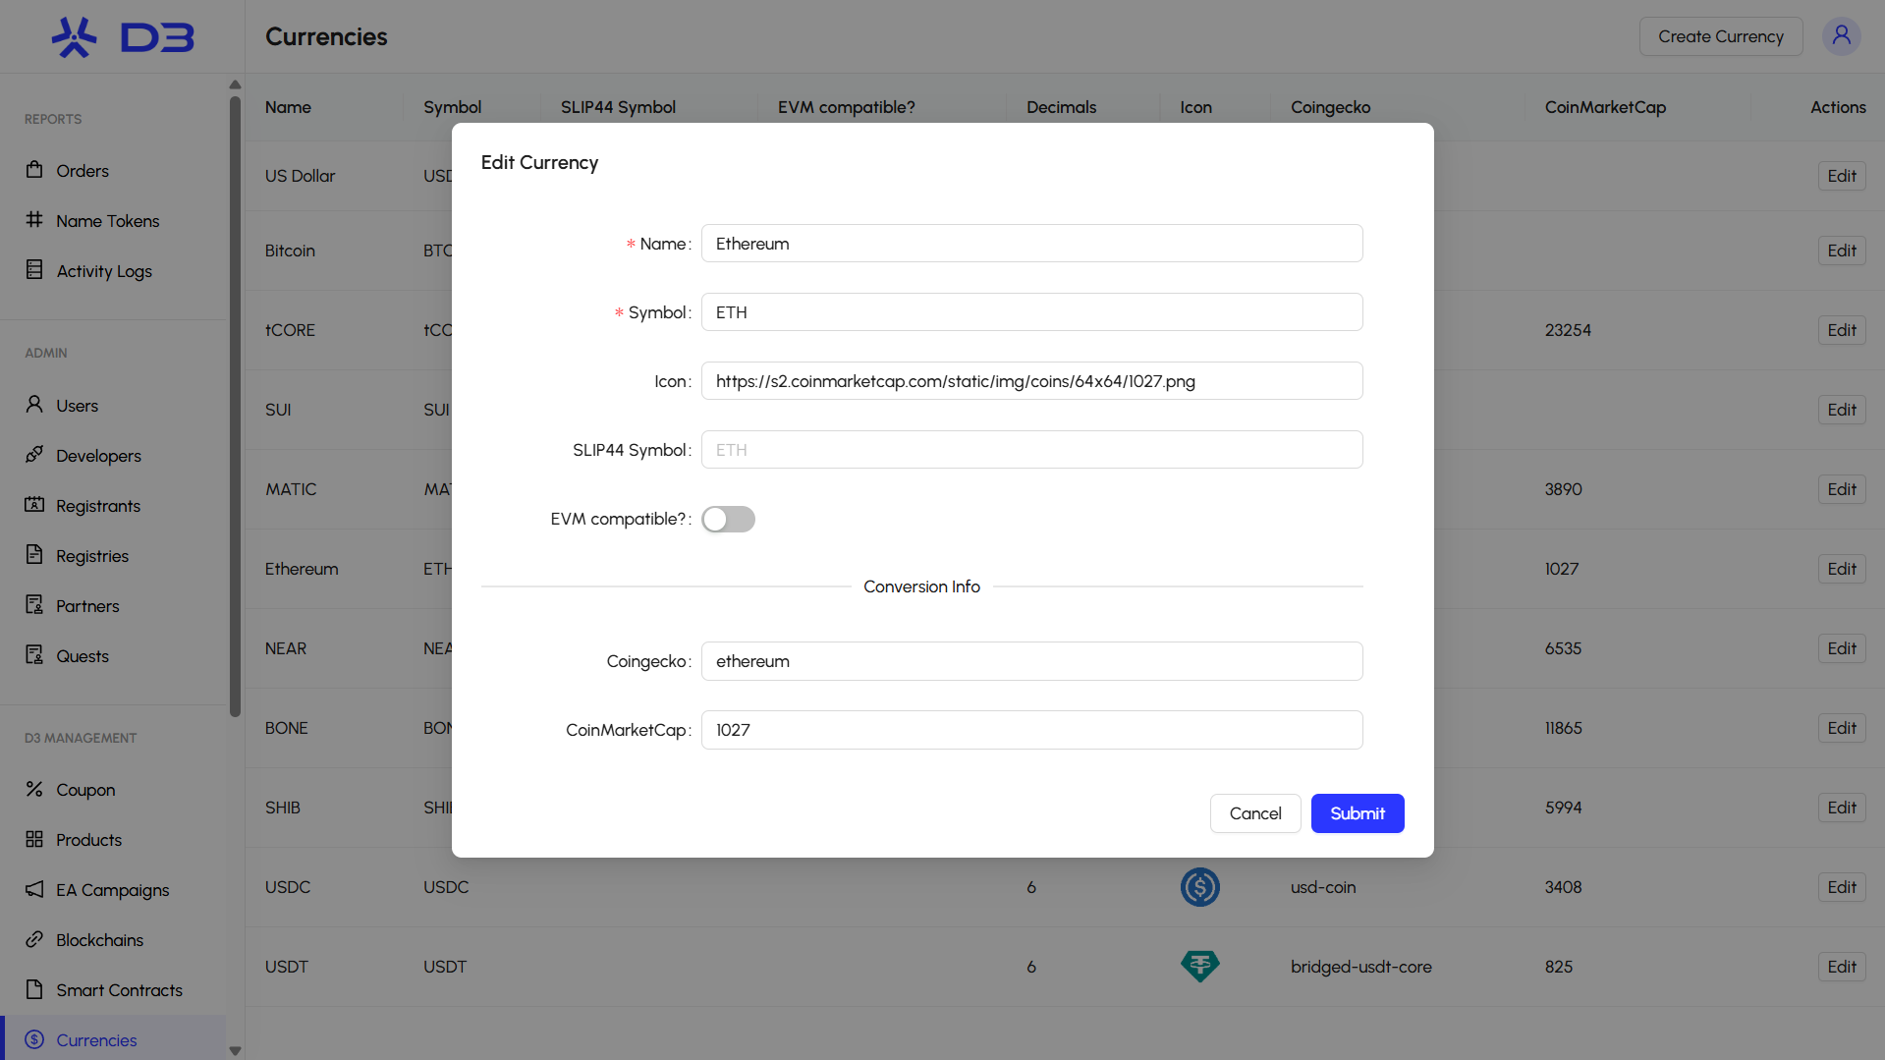
Task: Open the user profile avatar icon
Action: [x=1841, y=36]
